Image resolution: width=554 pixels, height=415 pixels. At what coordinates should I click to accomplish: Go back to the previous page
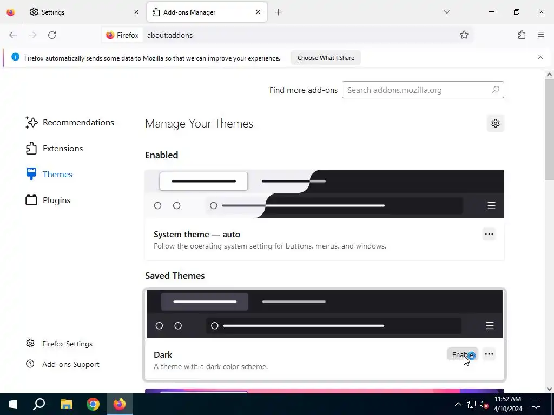pyautogui.click(x=13, y=35)
